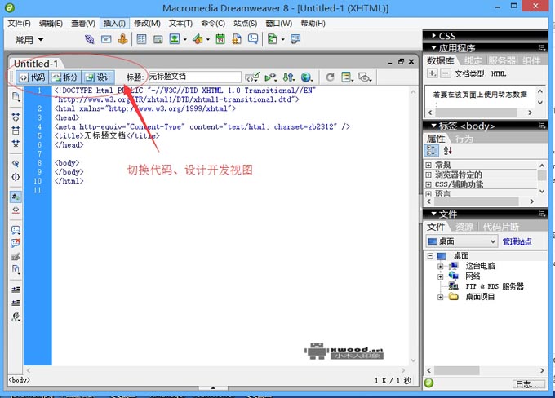Image resolution: width=555 pixels, height=398 pixels.
Task: Toggle list view sort in Attributes panel
Action: pyautogui.click(x=448, y=150)
